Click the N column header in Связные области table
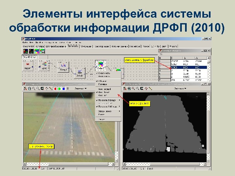Image resolution: width=235 pixels, height=176 pixels. click(x=165, y=58)
